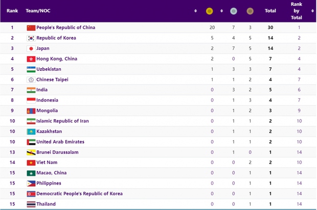Image resolution: width=317 pixels, height=210 pixels.
Task: Open the Chinese Taipei team link
Action: coord(52,80)
